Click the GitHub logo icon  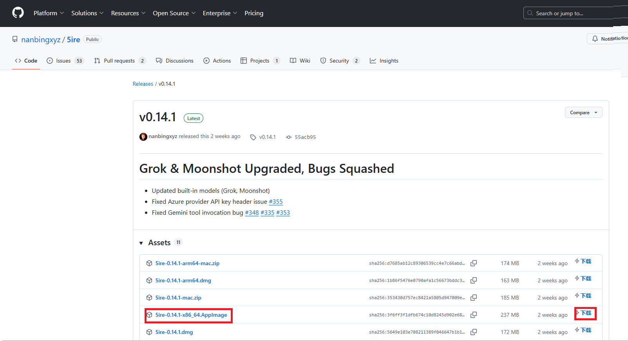pyautogui.click(x=18, y=13)
